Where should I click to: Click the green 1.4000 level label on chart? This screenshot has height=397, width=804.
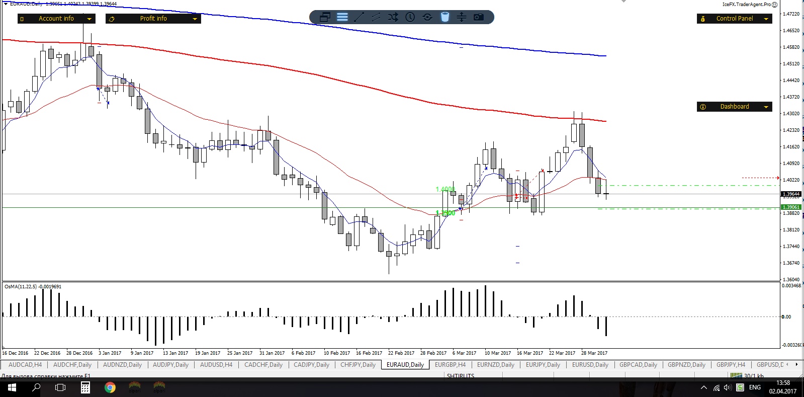(x=445, y=190)
